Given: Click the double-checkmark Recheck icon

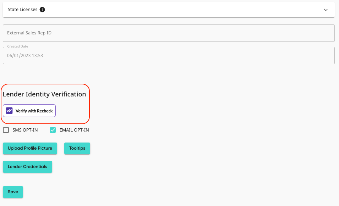Looking at the screenshot, I should pos(9,110).
